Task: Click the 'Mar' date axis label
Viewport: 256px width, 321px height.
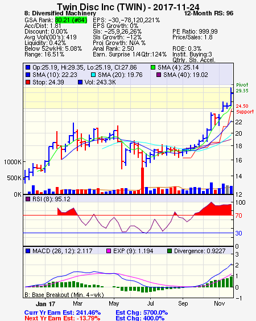Action: (x=77, y=303)
